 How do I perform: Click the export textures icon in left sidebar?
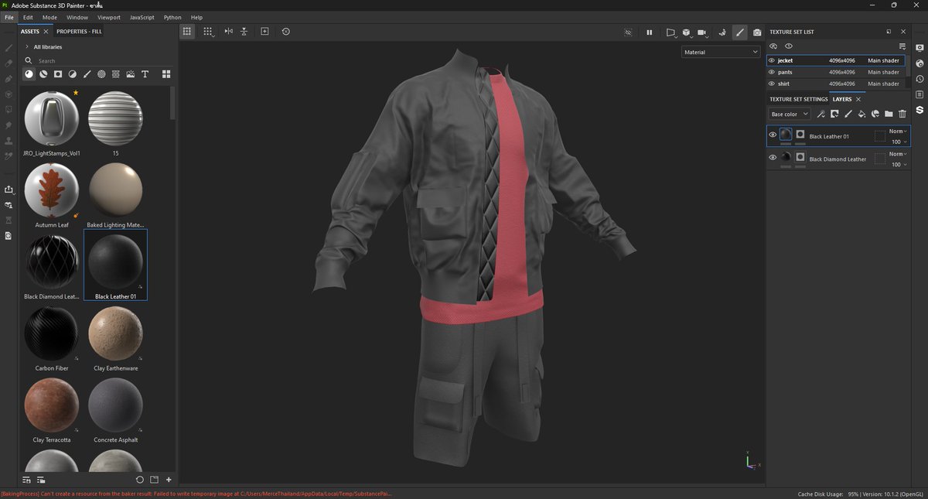click(x=9, y=189)
